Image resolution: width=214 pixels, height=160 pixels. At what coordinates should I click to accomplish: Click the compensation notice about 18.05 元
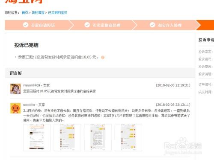coord(58,57)
